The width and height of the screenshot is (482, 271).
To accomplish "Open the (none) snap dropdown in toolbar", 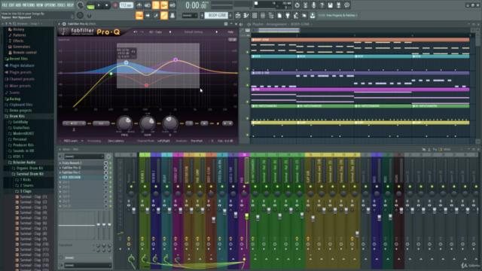I will coord(189,15).
